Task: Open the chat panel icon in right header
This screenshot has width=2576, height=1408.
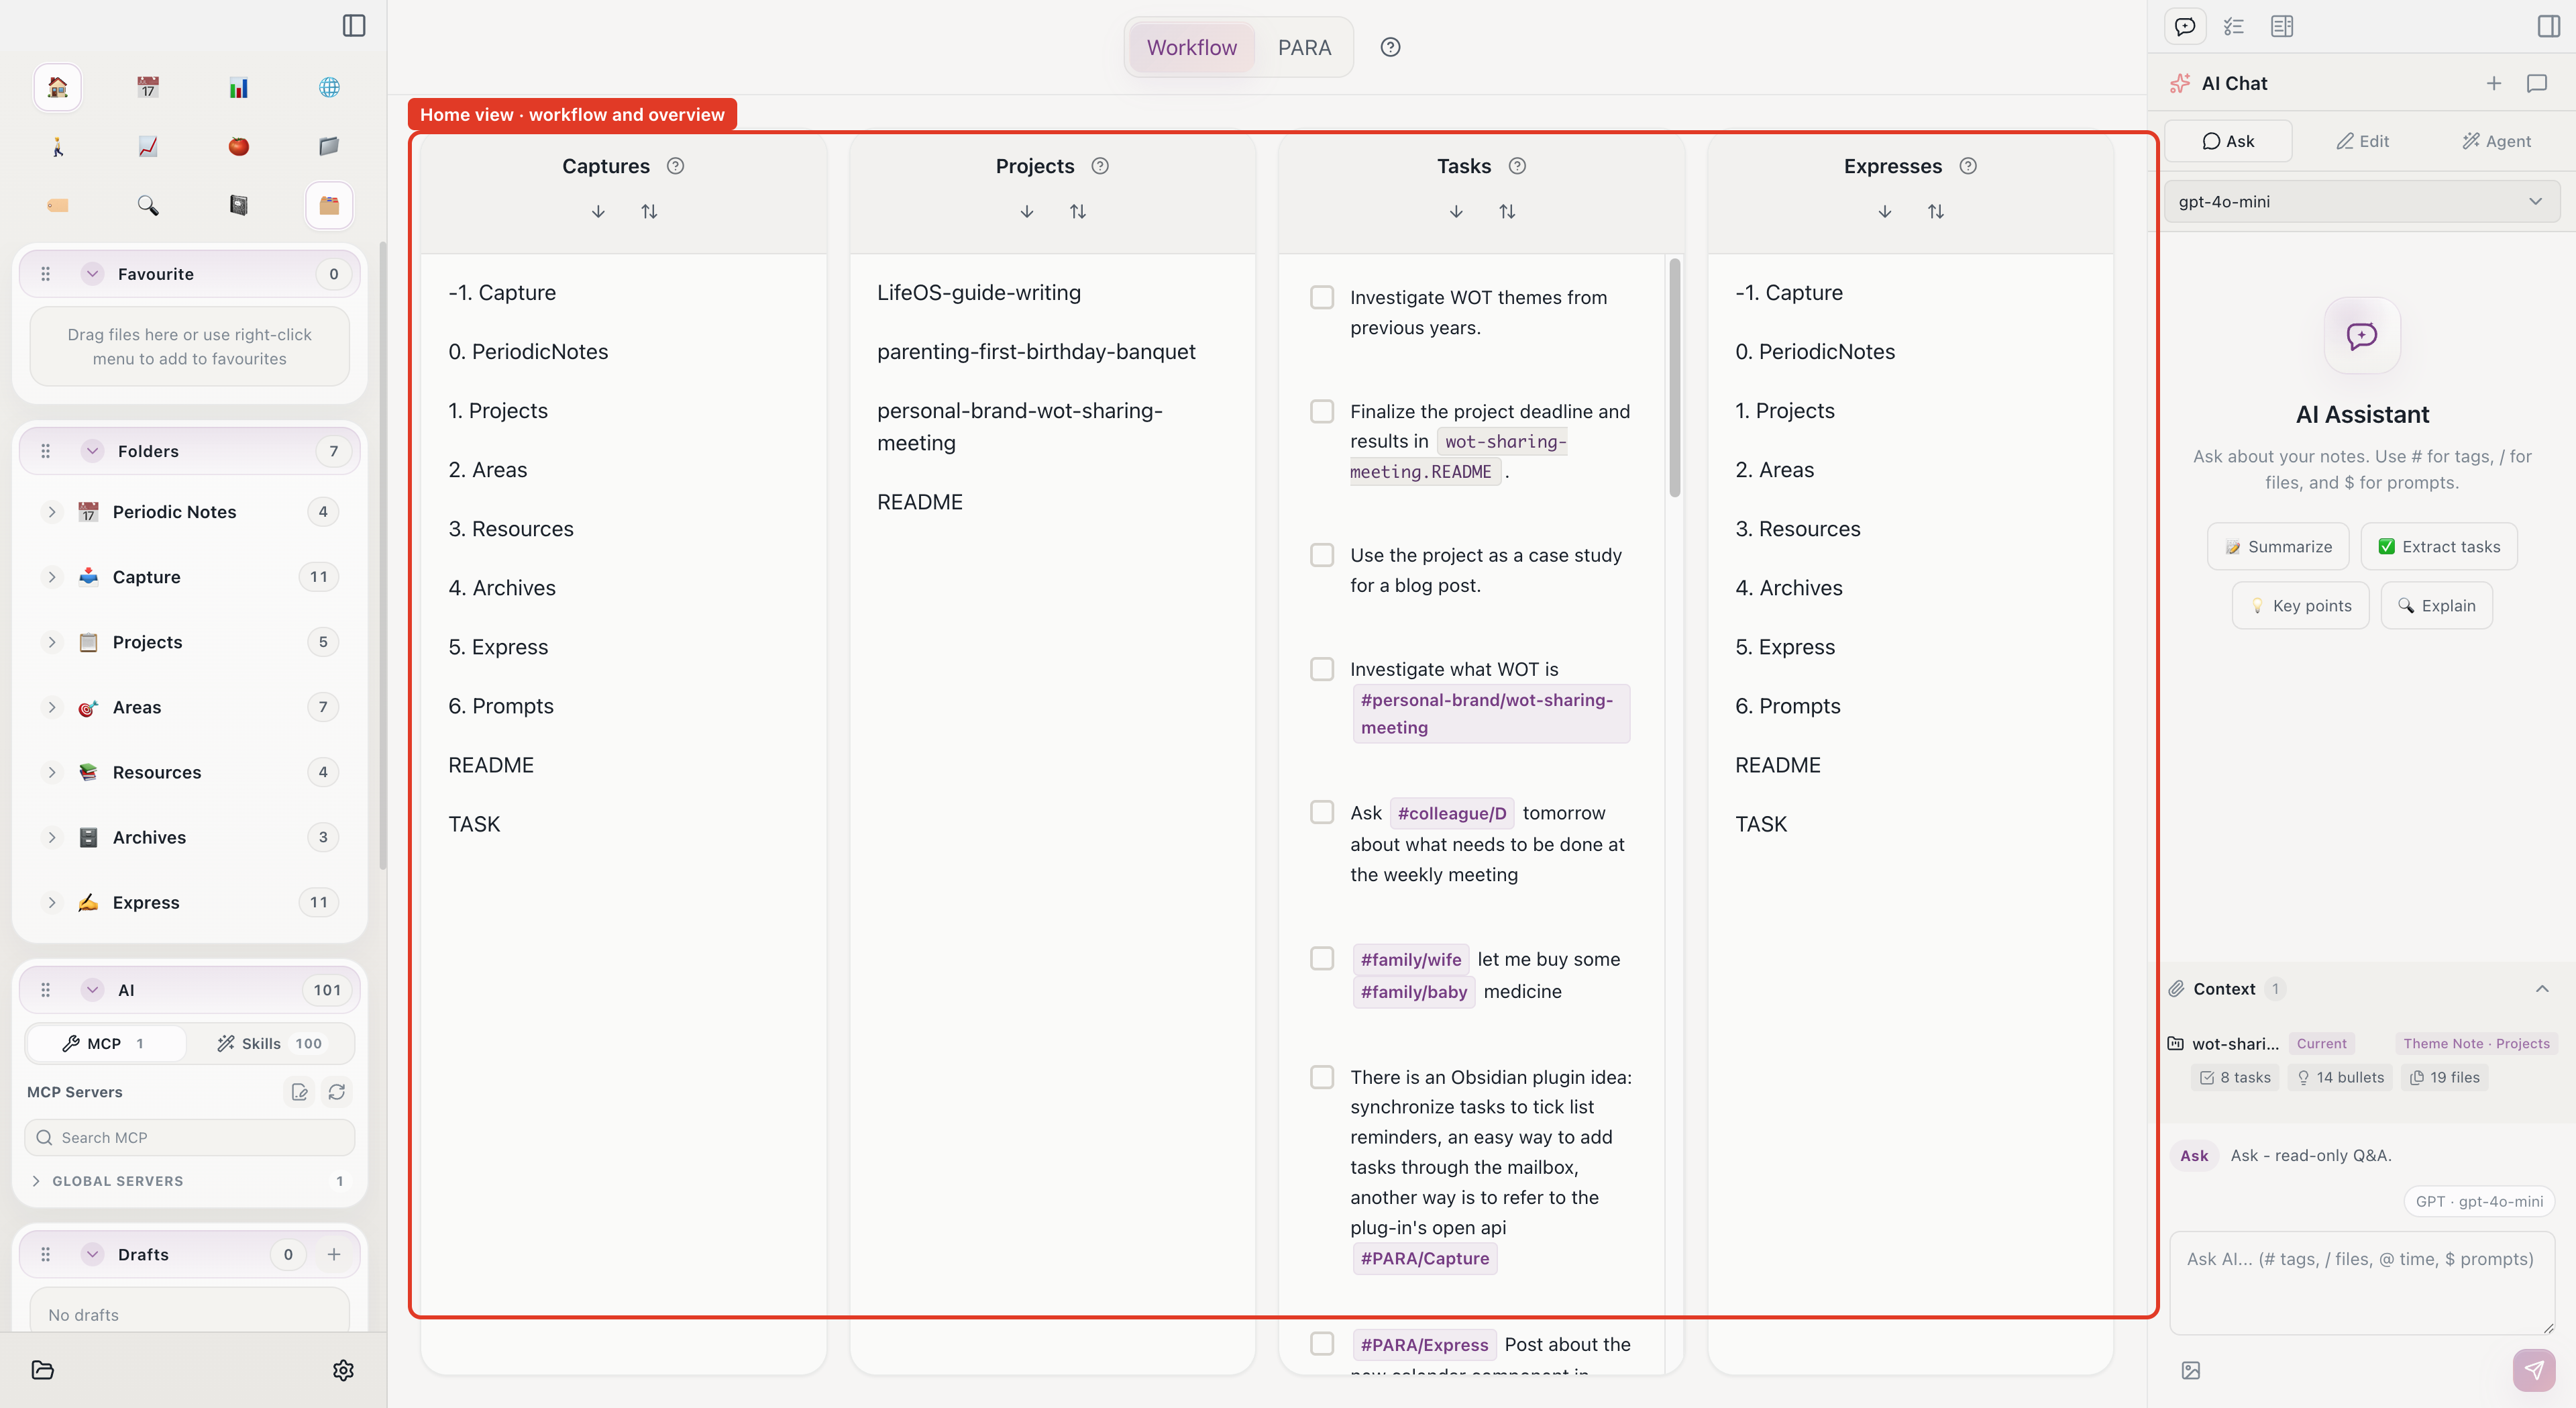Action: (x=2185, y=26)
